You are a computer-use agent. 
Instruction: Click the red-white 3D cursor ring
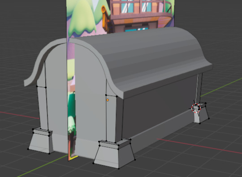click(196, 108)
